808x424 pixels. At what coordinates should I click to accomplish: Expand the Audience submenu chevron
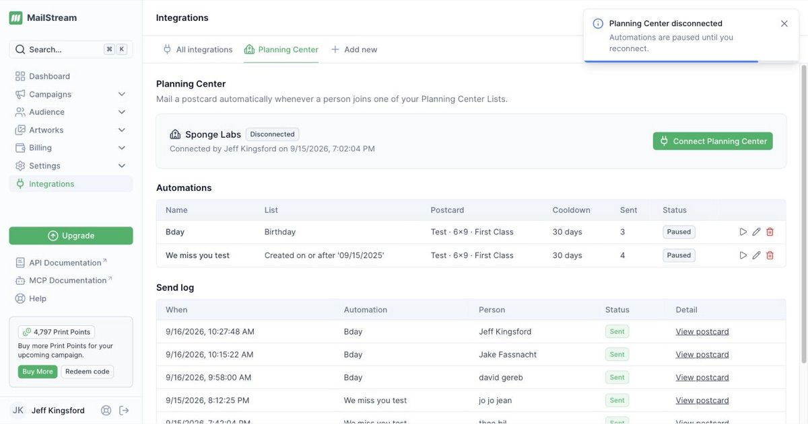click(122, 112)
